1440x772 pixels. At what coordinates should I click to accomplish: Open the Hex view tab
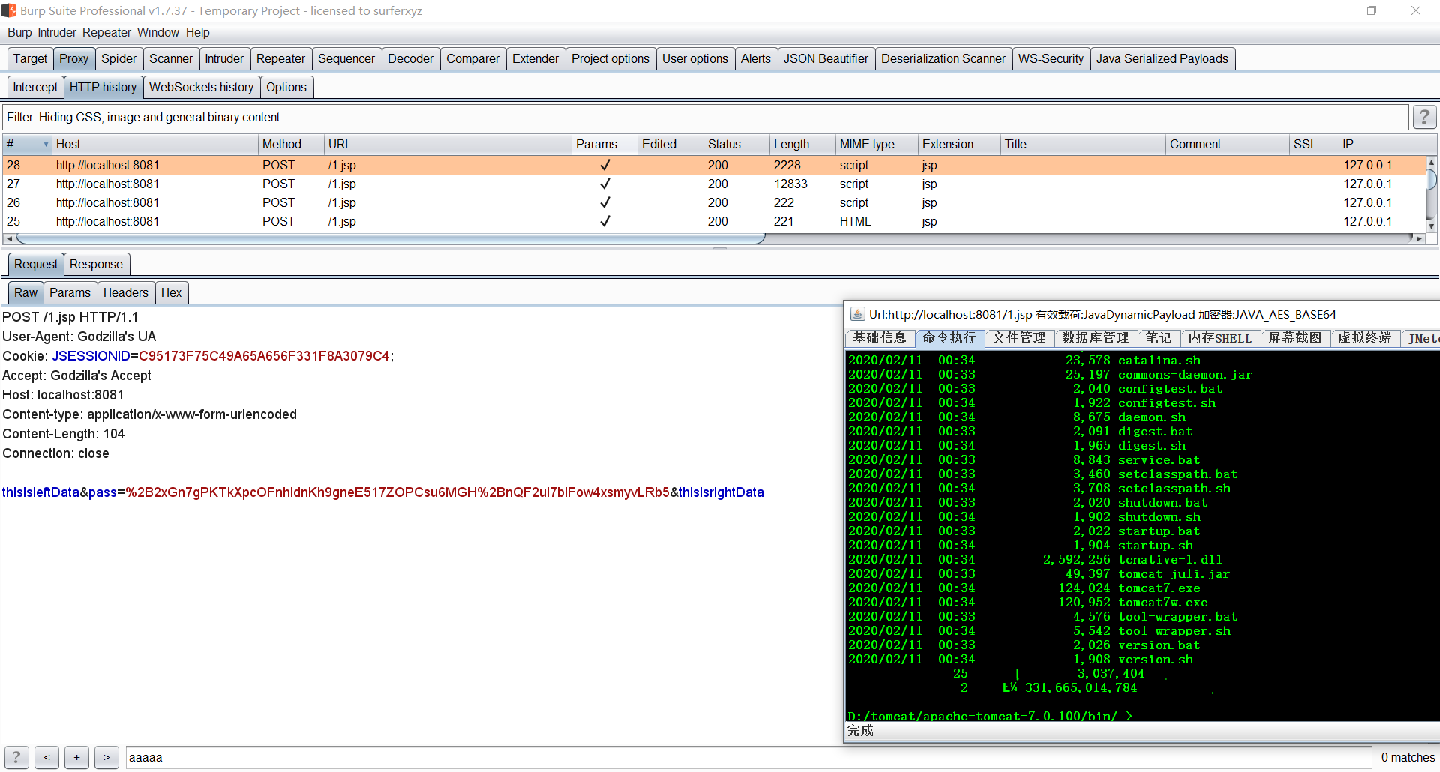171,292
